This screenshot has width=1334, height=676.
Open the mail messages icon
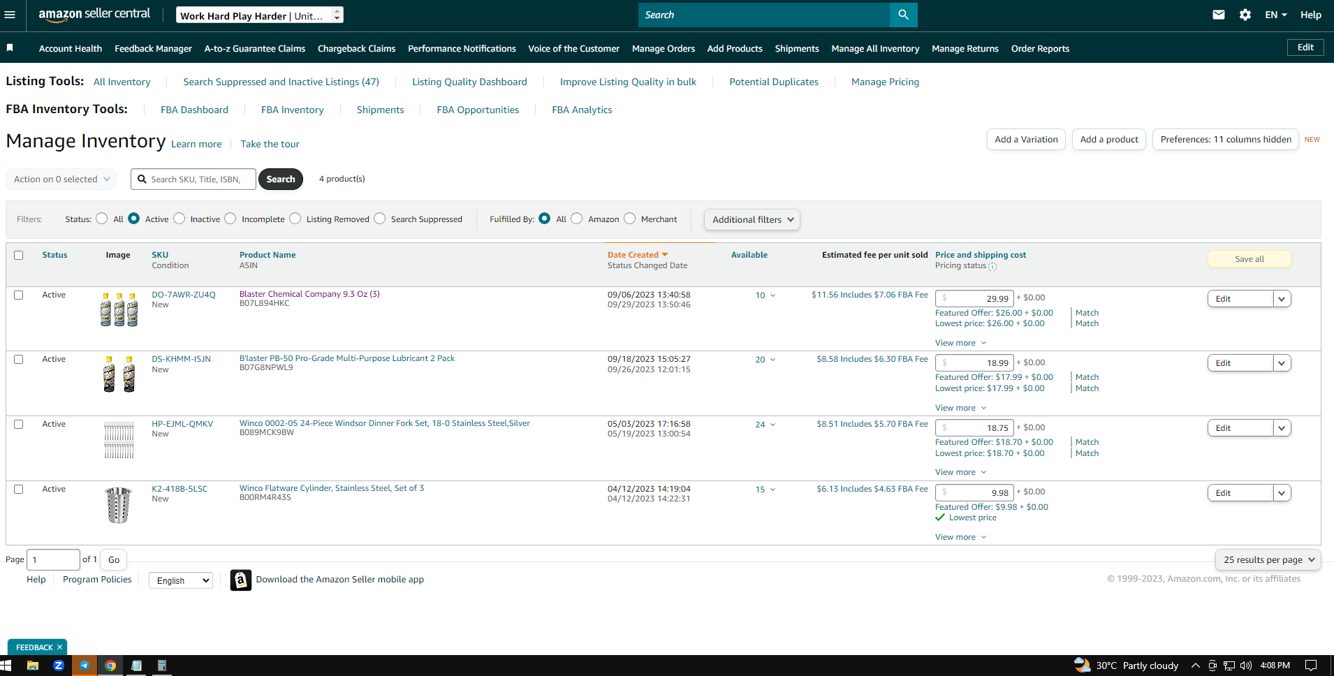tap(1219, 15)
